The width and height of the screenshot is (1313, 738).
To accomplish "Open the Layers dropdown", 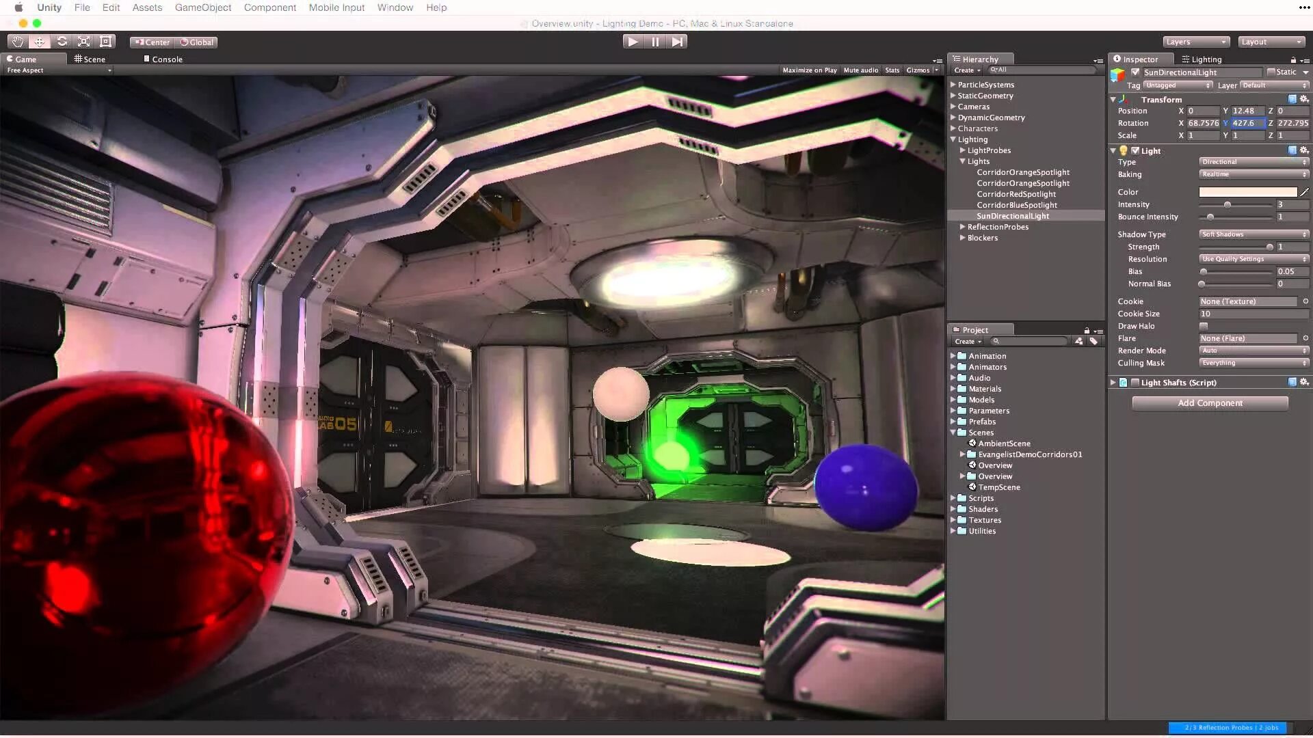I will coord(1195,42).
